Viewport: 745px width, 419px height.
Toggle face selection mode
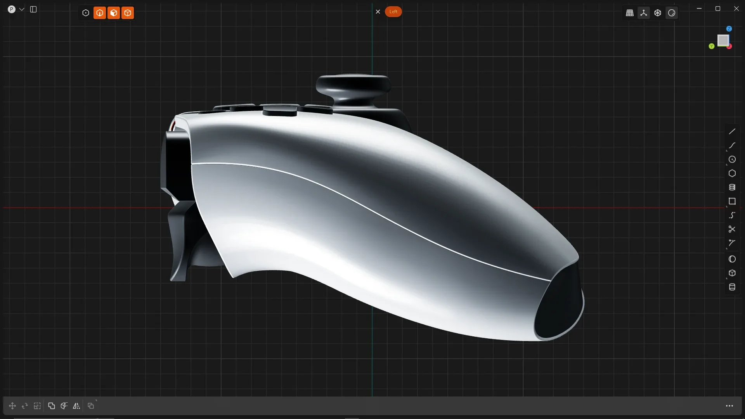click(114, 13)
